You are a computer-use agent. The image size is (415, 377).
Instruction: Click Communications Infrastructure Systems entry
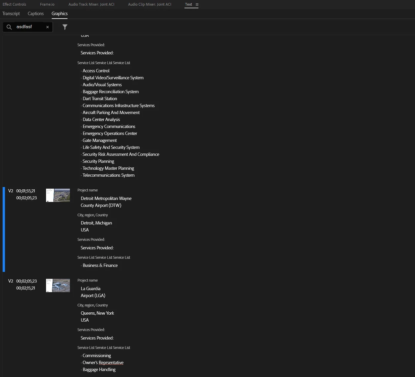click(x=119, y=105)
